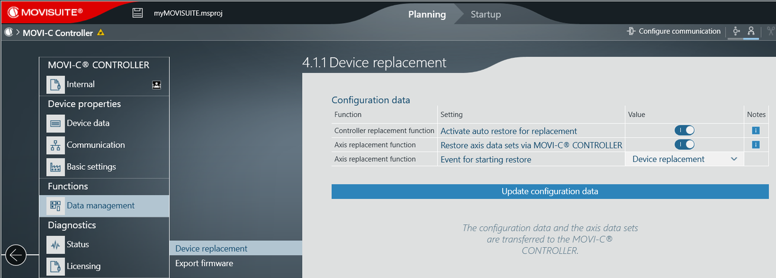Switch to the Startup tab

tap(485, 14)
